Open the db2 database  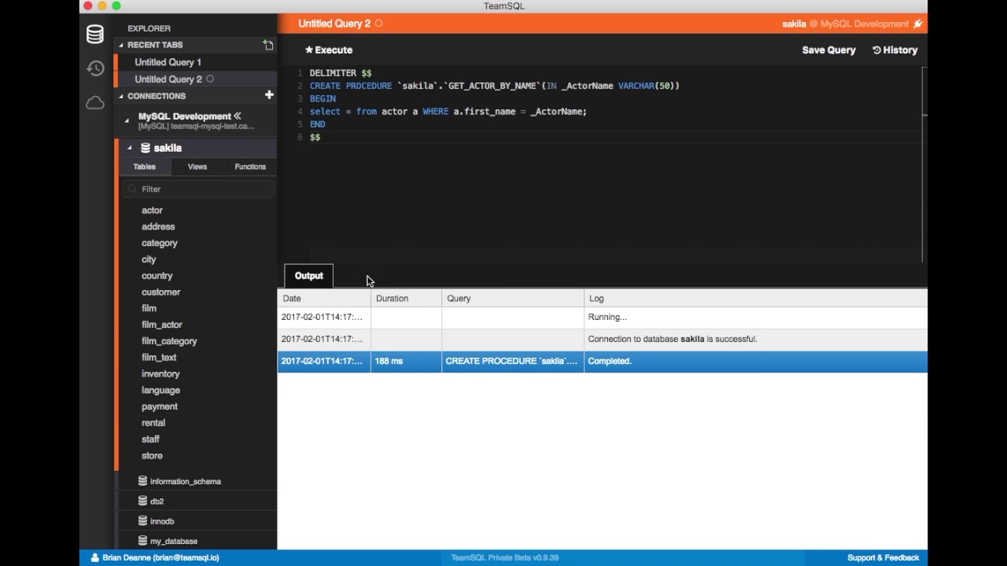click(x=151, y=501)
